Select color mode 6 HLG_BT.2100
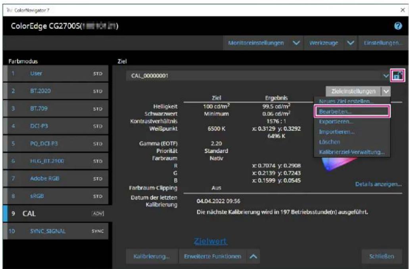Viewport: 409px width, 269px height. click(56, 161)
